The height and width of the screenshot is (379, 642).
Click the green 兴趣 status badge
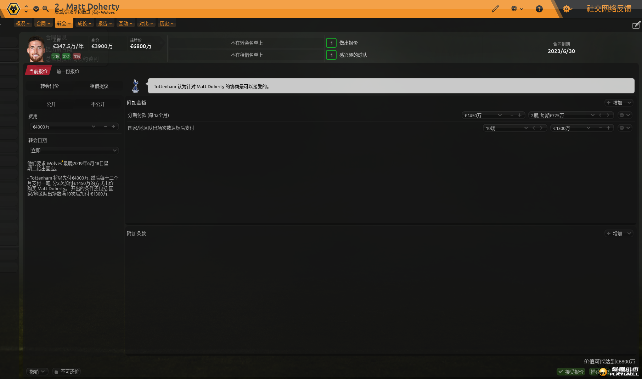[x=56, y=56]
